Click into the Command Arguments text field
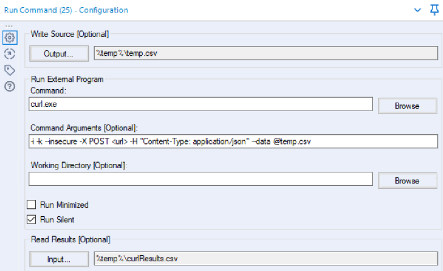The image size is (443, 271). click(x=233, y=141)
